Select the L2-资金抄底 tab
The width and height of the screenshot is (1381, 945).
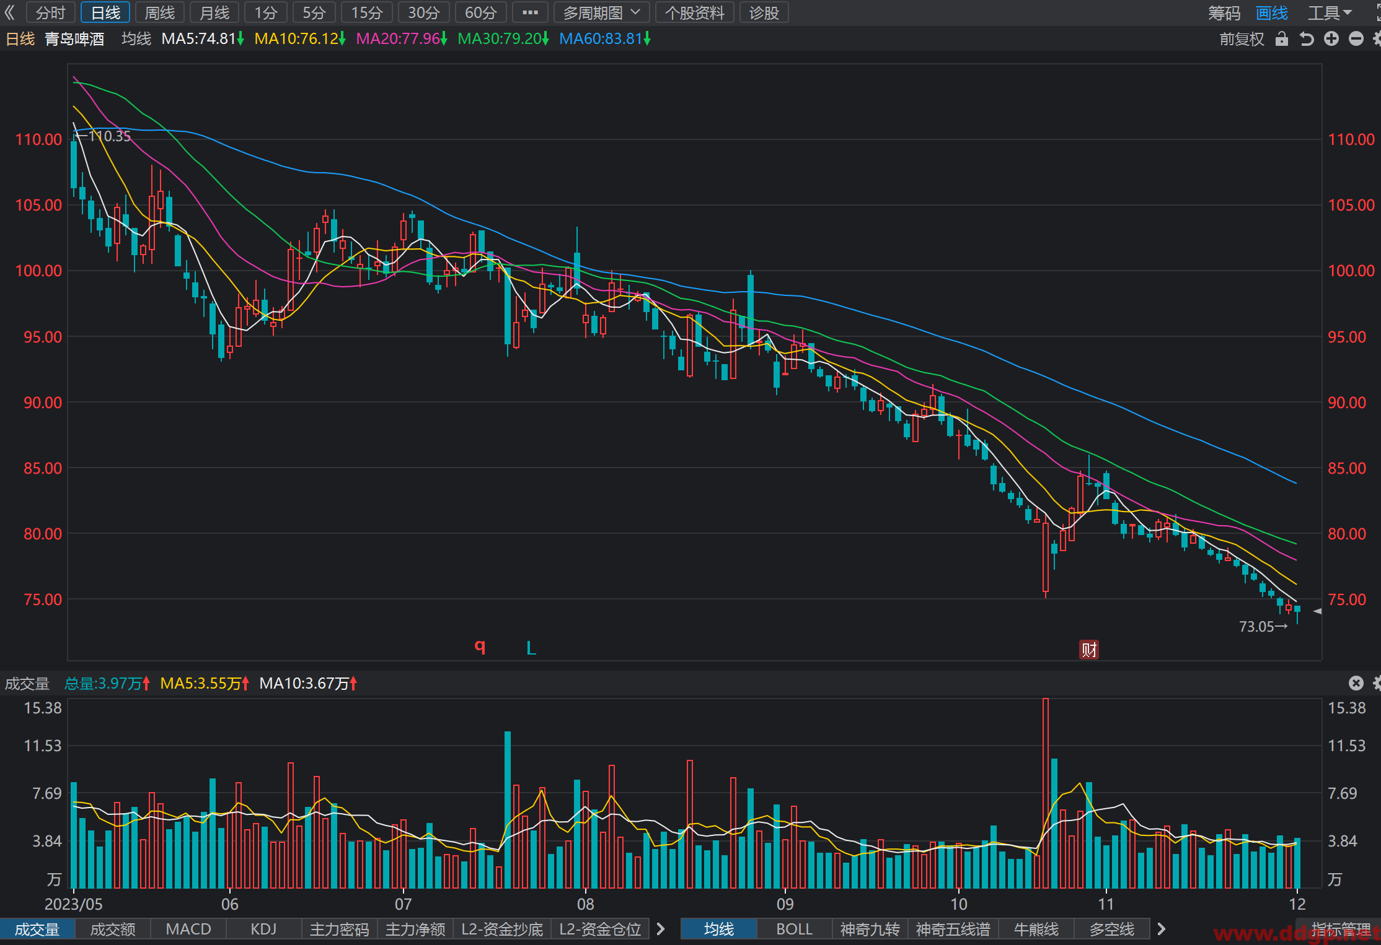click(x=502, y=929)
